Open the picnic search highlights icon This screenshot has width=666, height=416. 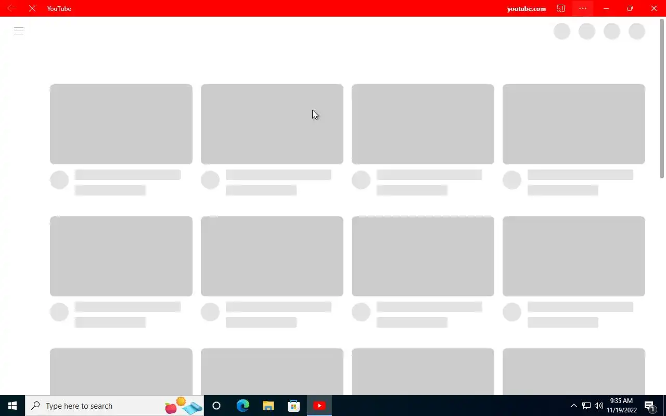pos(183,406)
